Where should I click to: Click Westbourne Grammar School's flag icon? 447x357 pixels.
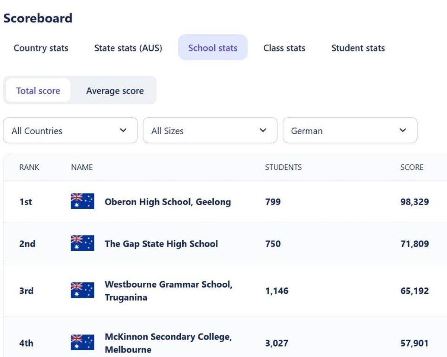pos(82,291)
